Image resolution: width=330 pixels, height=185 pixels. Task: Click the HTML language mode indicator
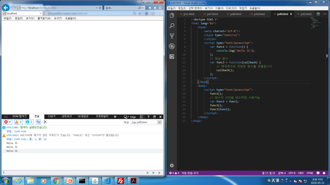point(310,173)
